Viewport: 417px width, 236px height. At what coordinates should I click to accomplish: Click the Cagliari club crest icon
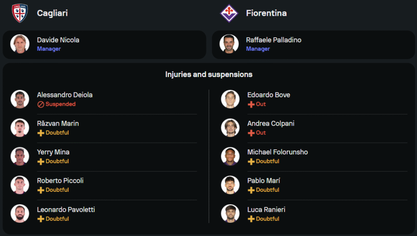20,13
